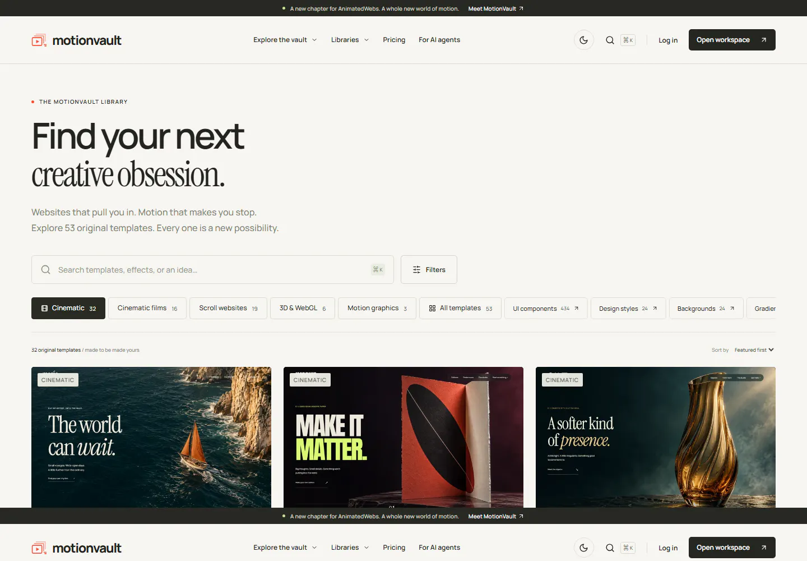The width and height of the screenshot is (807, 561).
Task: Click Open workspace in the upper header
Action: tap(732, 40)
